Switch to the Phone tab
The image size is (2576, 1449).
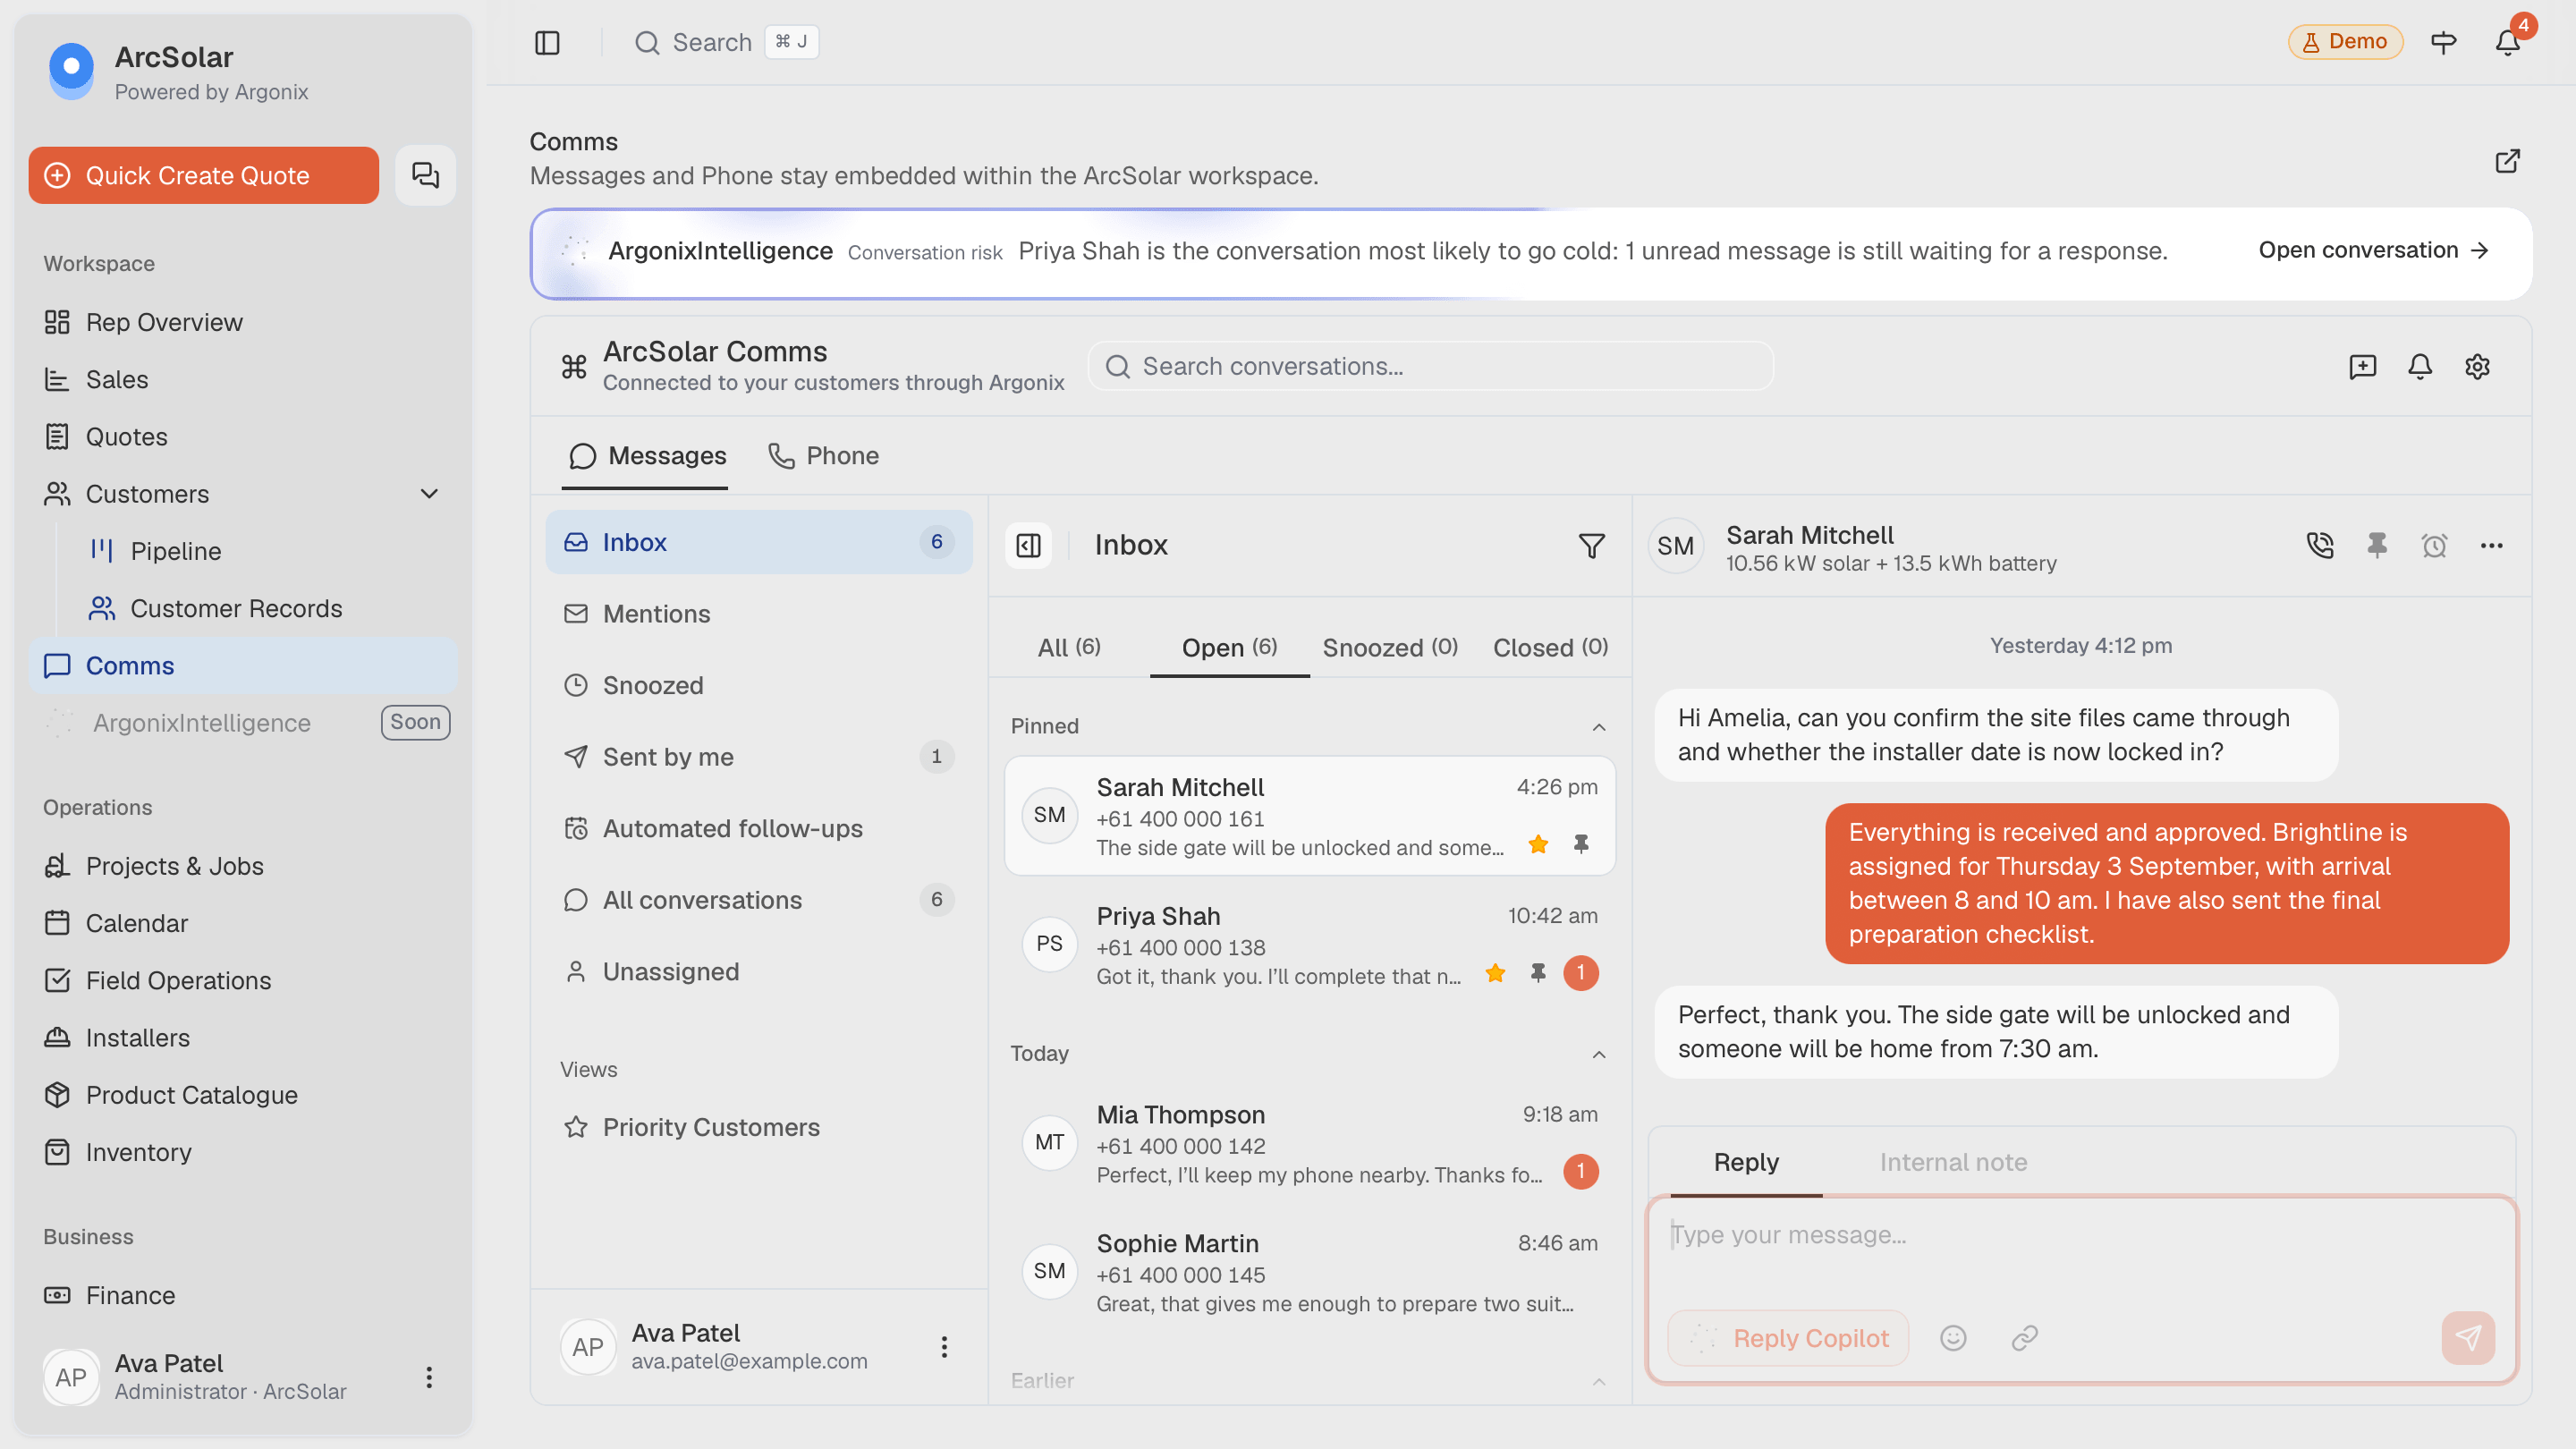point(823,456)
